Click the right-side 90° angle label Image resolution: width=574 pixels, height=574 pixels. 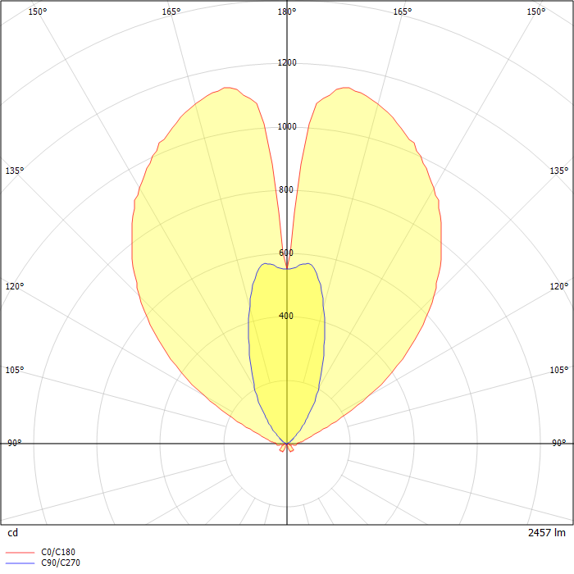click(559, 443)
